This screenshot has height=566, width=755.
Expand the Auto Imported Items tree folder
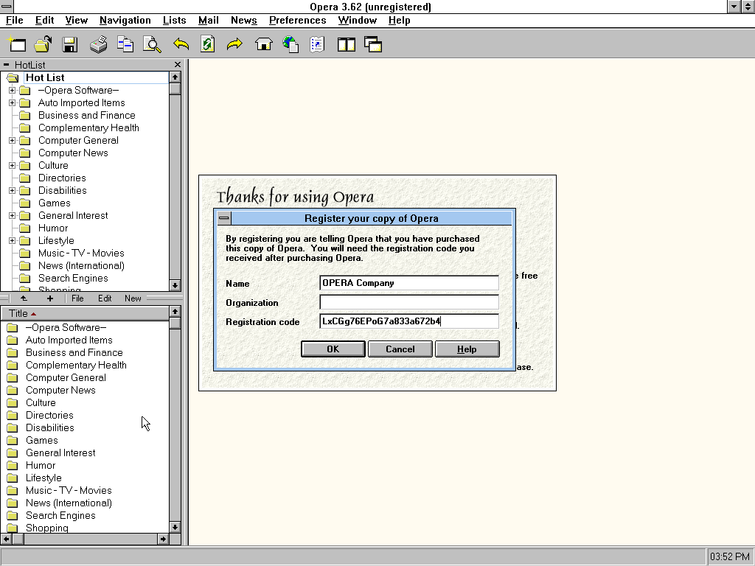(x=12, y=103)
